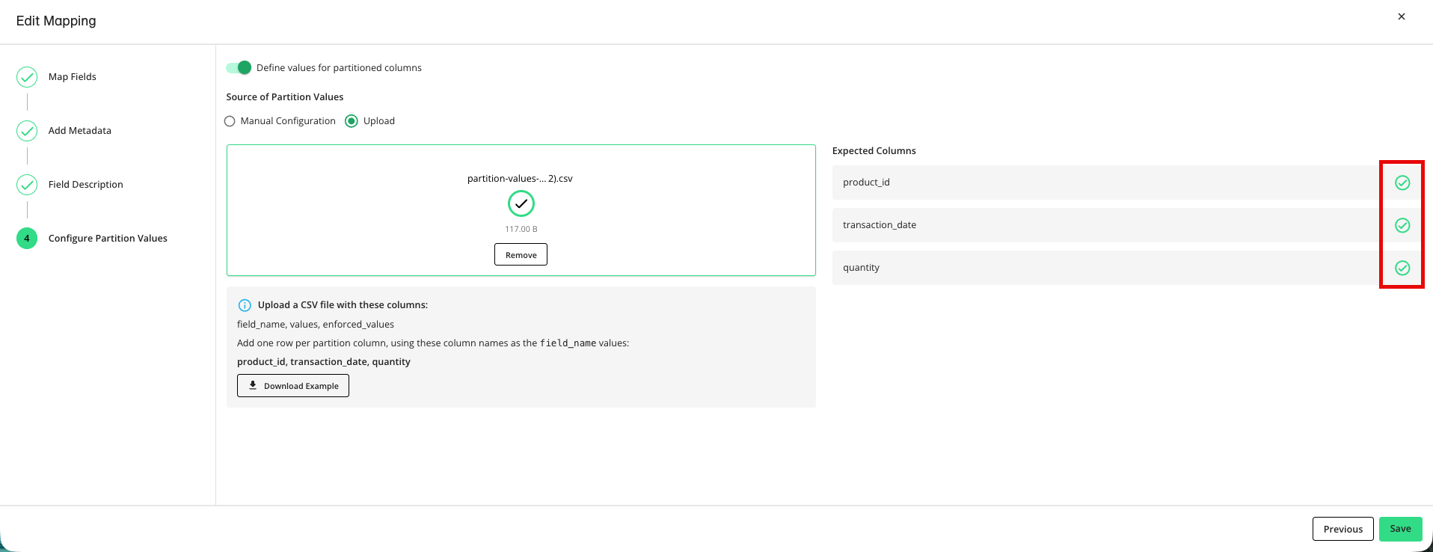
Task: Click the partition-values CSV file name
Action: (520, 179)
